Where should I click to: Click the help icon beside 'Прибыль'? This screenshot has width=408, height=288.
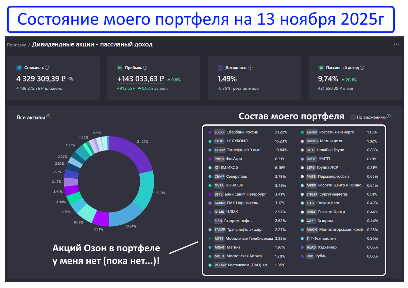pyautogui.click(x=145, y=68)
